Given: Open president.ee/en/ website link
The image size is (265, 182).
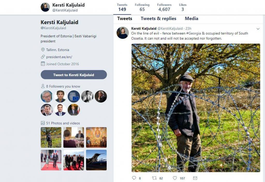Looking at the screenshot, I should (59, 57).
